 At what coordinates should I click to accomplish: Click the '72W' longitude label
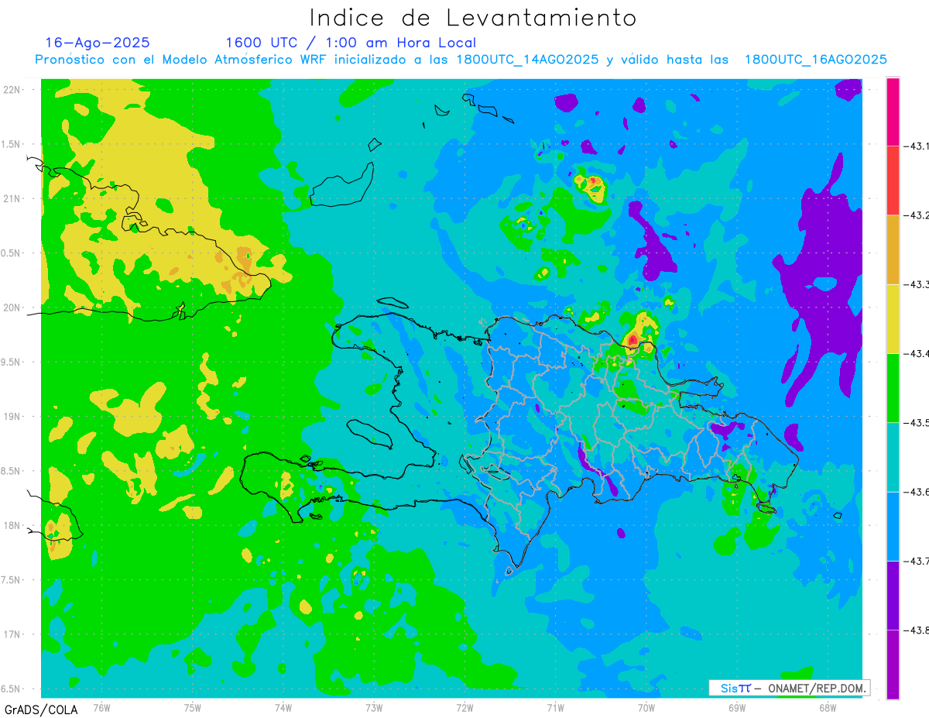[464, 707]
